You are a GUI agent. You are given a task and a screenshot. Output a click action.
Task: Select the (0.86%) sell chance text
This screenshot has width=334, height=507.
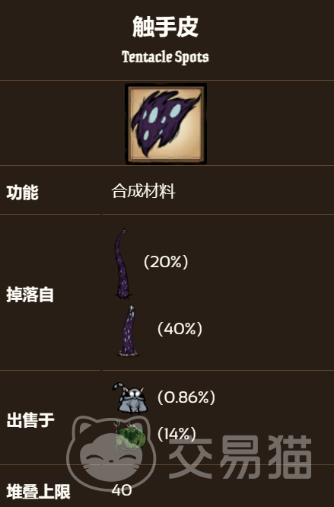point(186,397)
